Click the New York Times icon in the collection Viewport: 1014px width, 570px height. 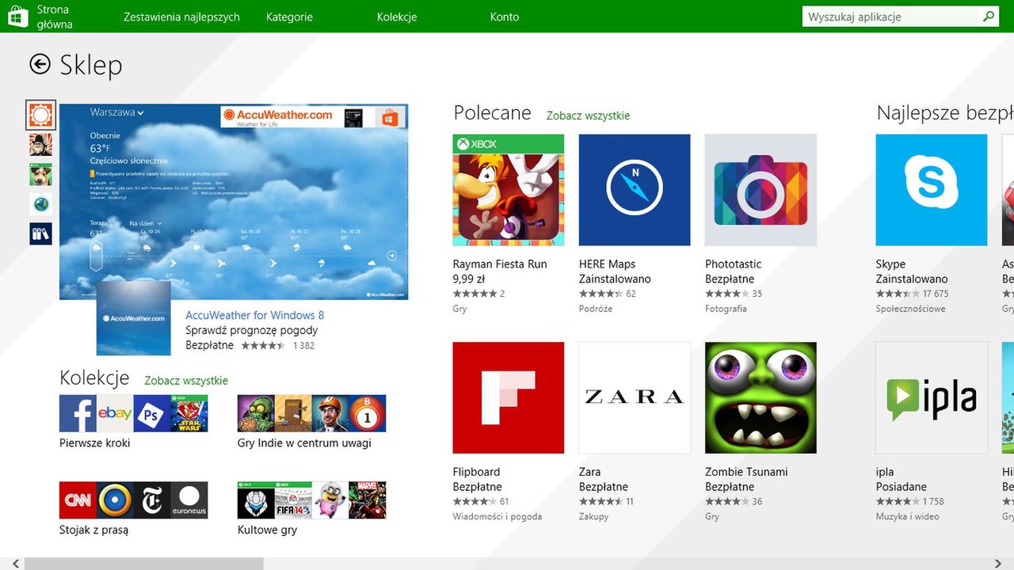pos(152,500)
